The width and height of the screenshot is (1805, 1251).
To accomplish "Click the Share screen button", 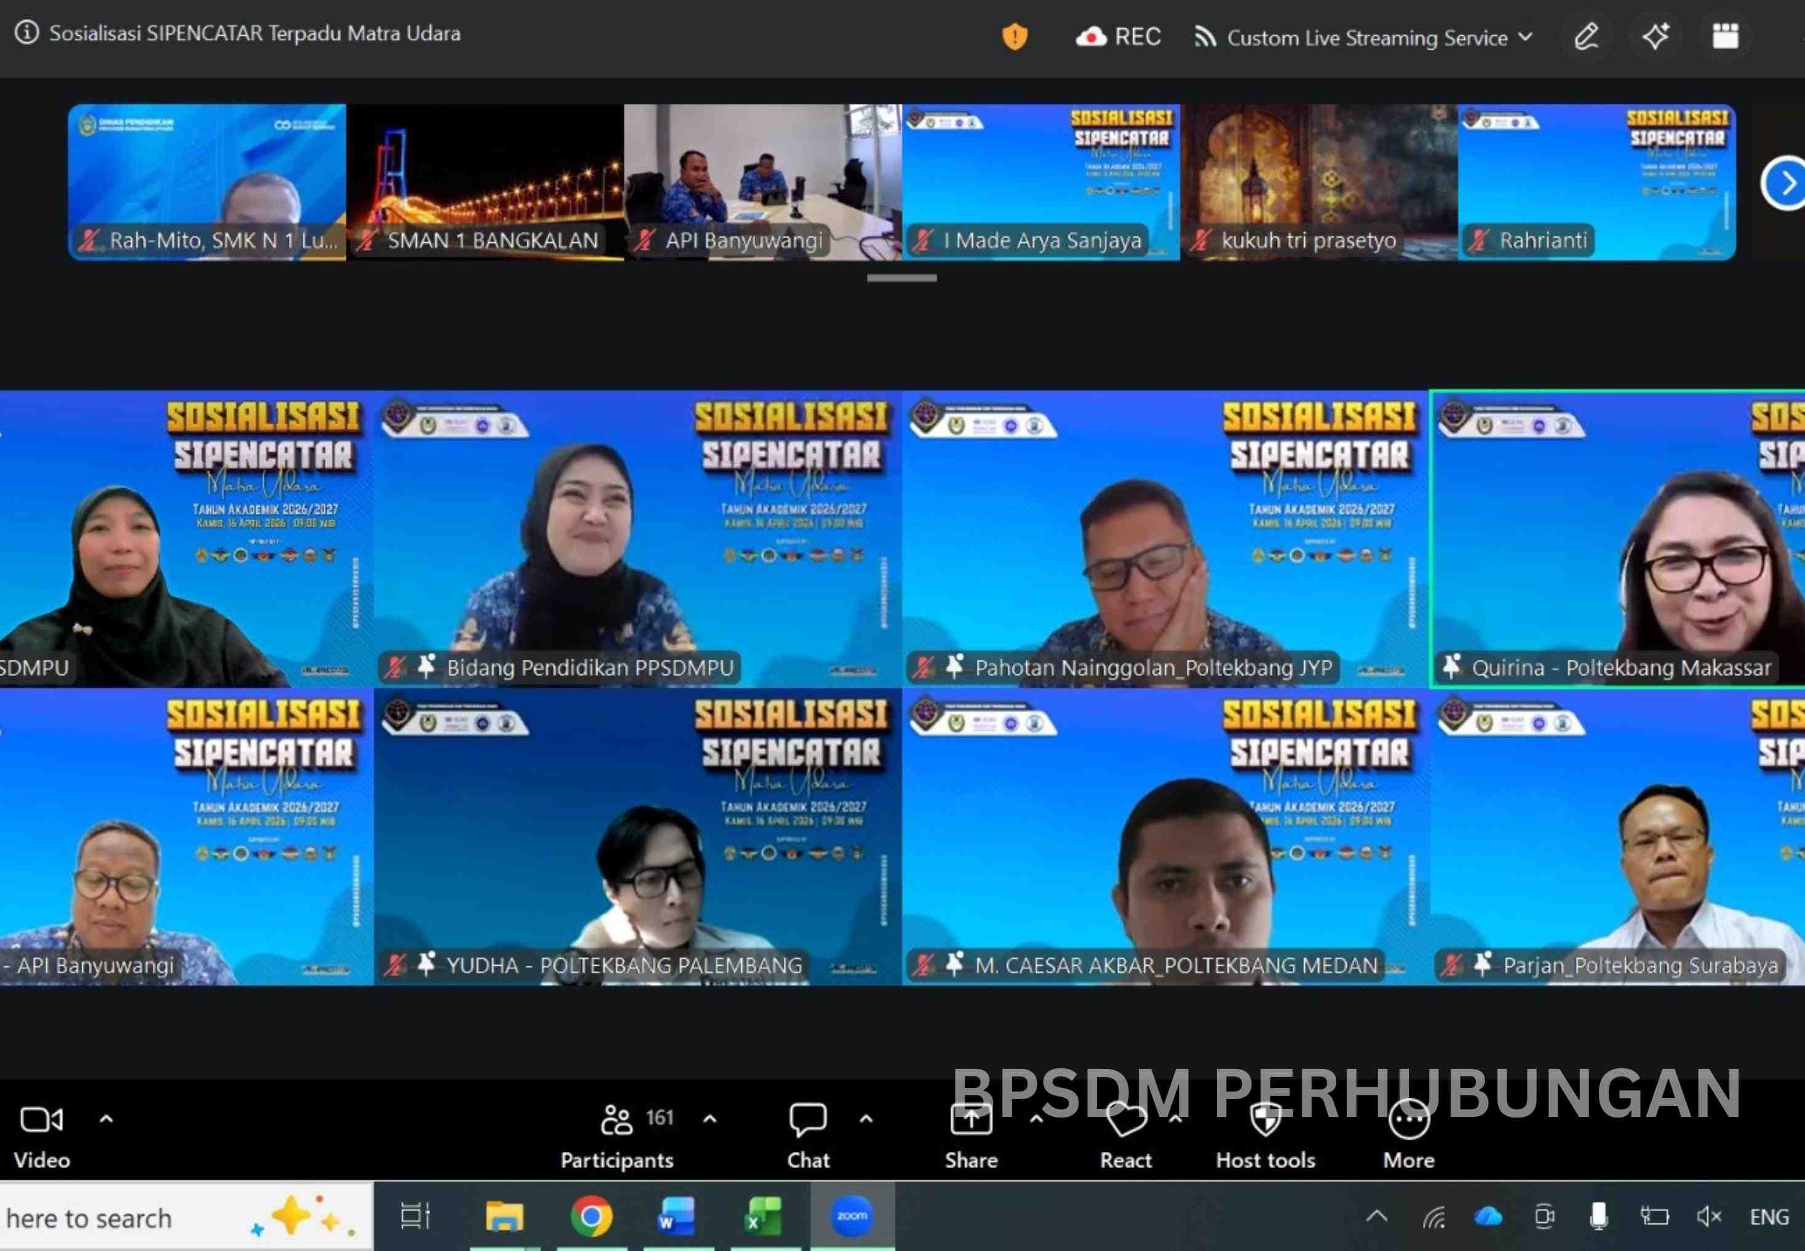I will tap(971, 1136).
